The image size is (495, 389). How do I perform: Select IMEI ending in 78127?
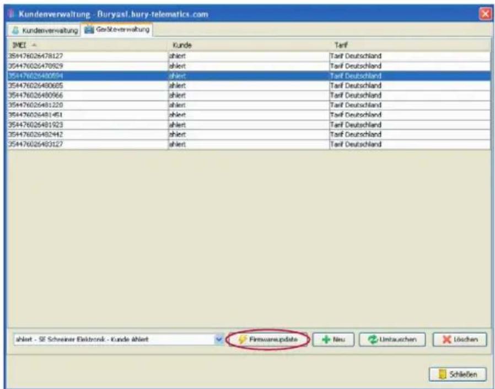(x=35, y=56)
